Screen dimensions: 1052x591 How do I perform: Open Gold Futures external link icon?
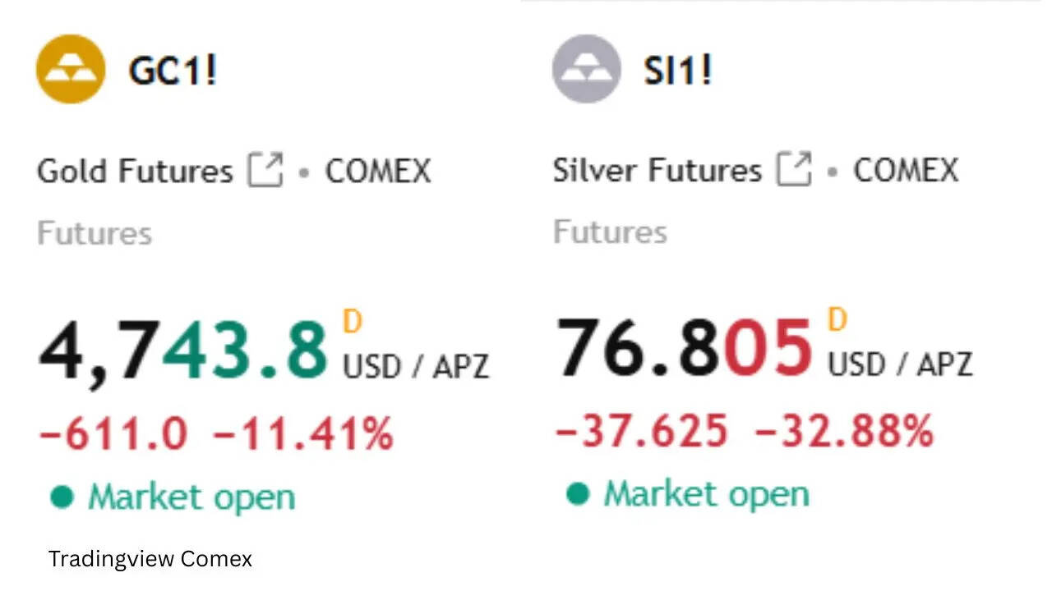pyautogui.click(x=265, y=172)
